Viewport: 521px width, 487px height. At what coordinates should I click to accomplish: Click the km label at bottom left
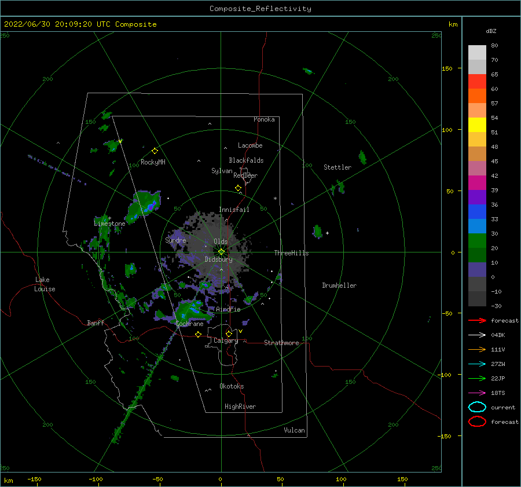click(x=8, y=481)
